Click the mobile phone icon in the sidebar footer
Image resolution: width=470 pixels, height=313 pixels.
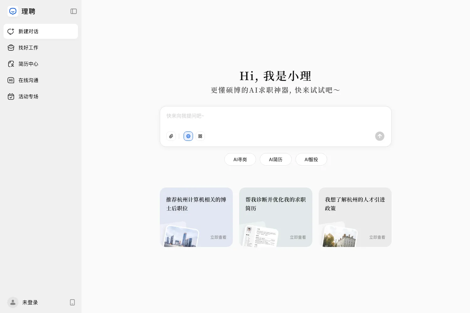click(72, 302)
